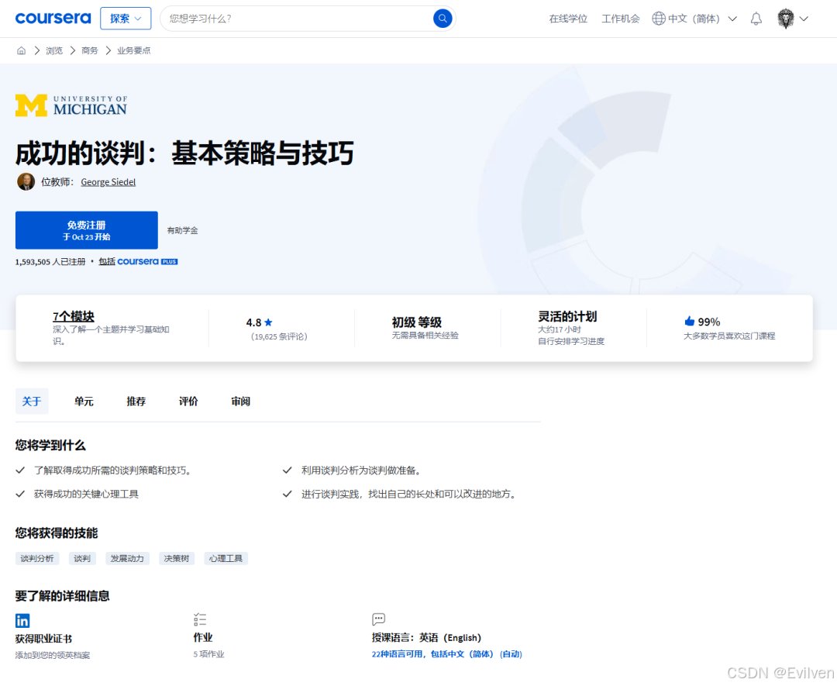
Task: Expand the profile menu chevron
Action: [x=804, y=19]
